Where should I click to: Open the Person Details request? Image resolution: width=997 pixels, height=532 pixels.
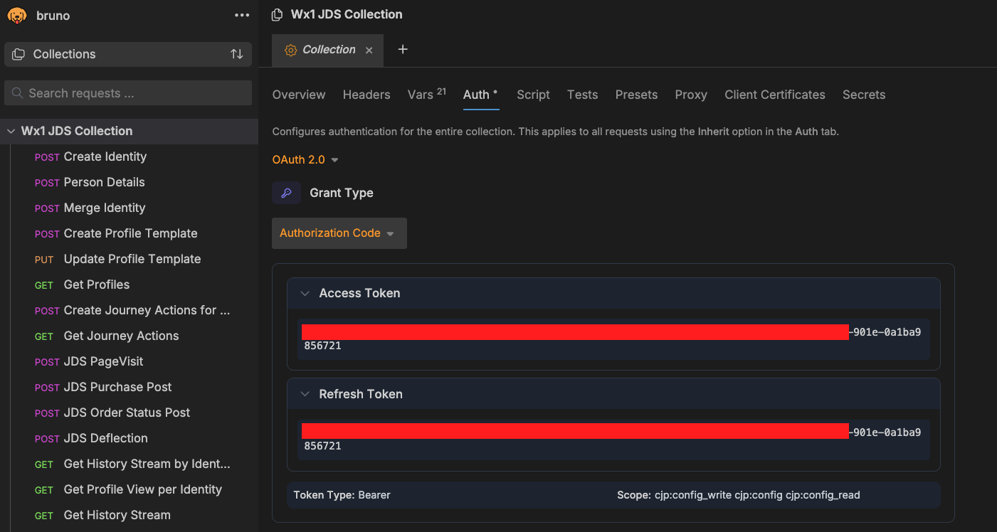(x=129, y=182)
